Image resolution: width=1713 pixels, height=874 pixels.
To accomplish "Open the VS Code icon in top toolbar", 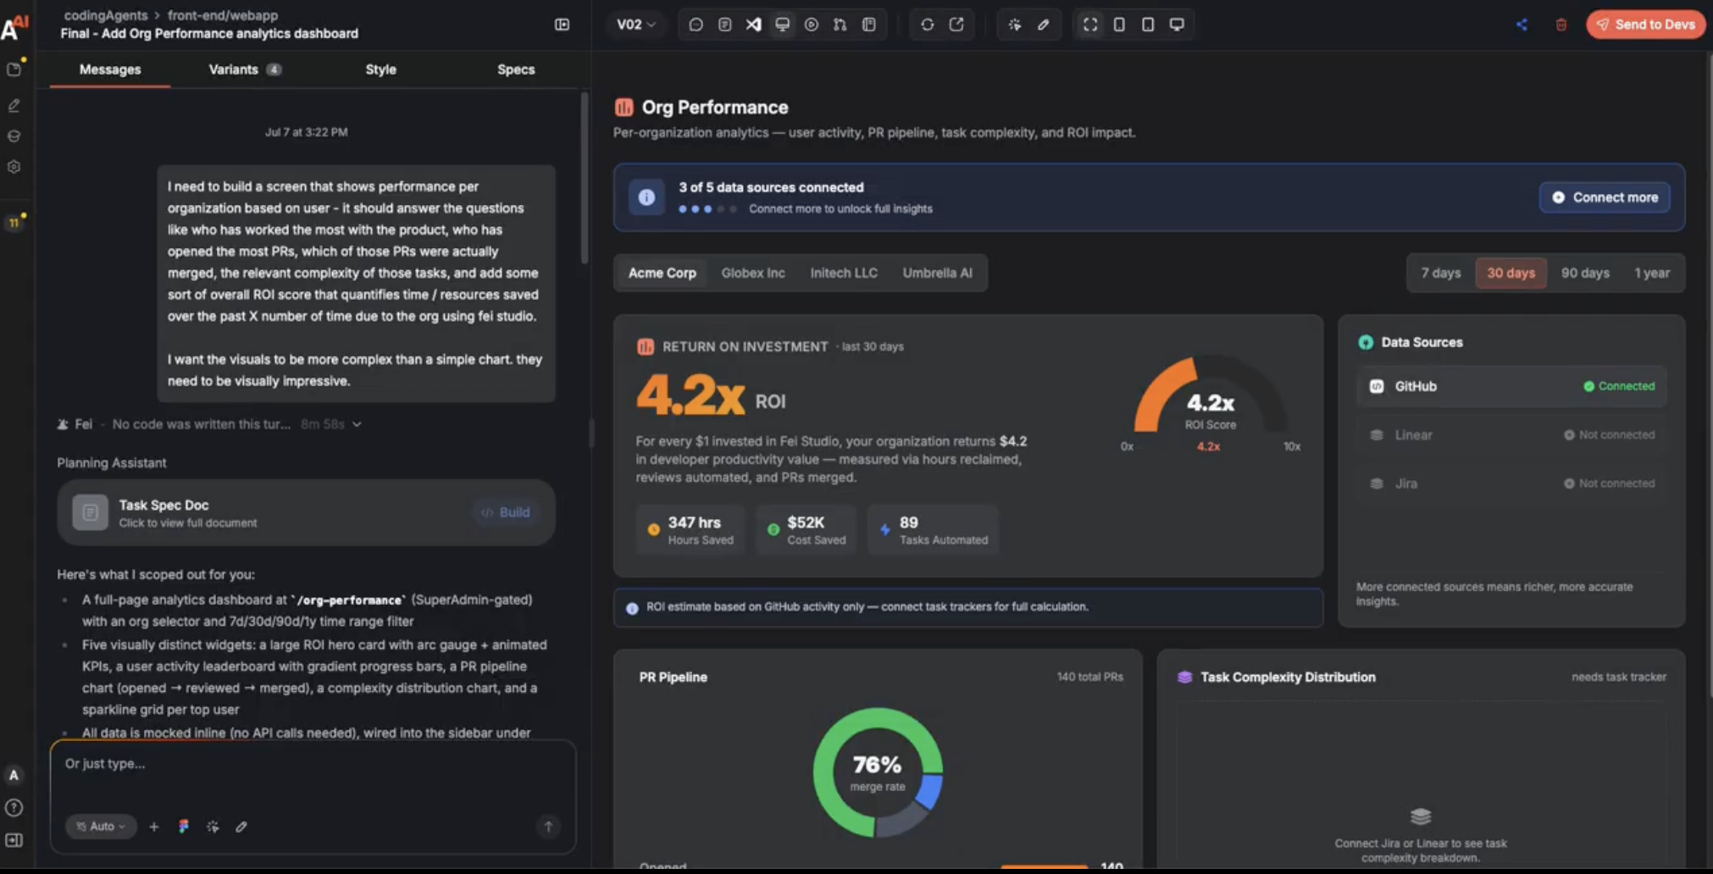I will [x=753, y=25].
